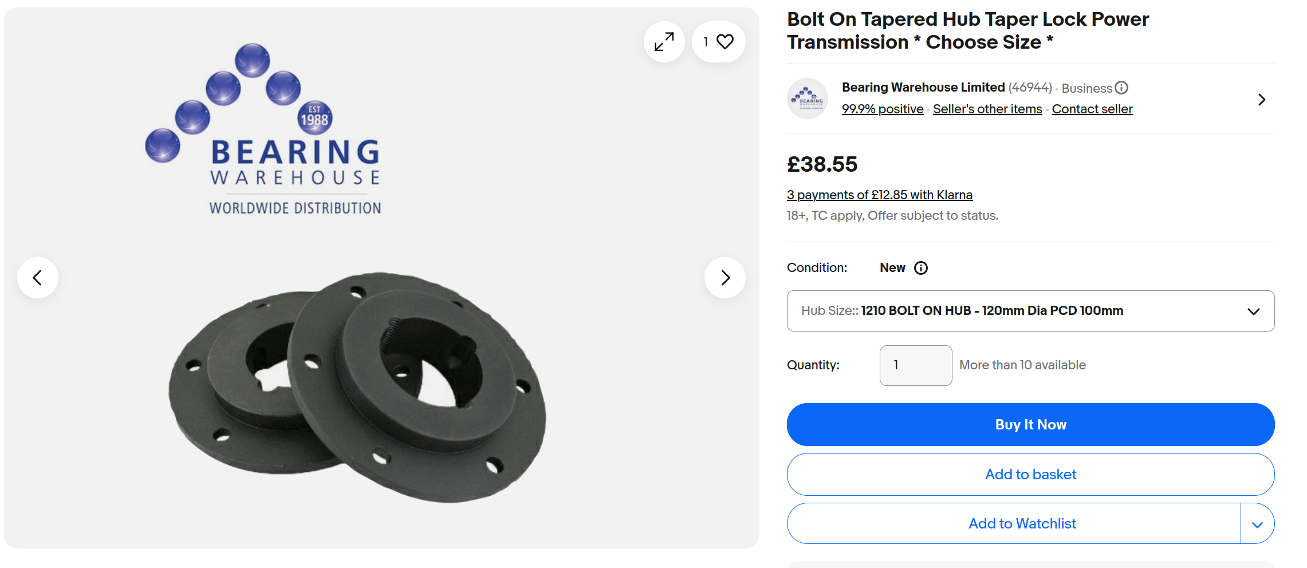Open seller details chevron arrow

(x=1261, y=100)
